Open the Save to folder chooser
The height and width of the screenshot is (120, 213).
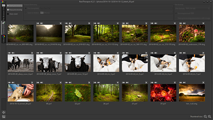45,12
